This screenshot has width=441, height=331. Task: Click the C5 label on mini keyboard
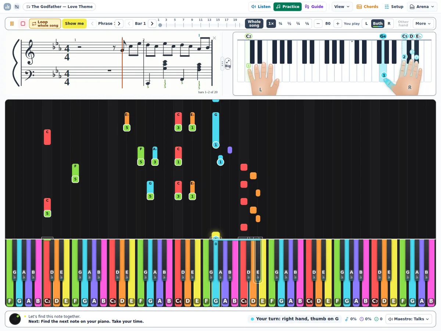click(x=405, y=36)
